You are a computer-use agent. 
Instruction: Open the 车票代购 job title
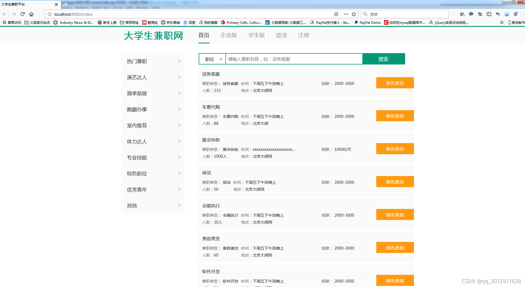[211, 107]
